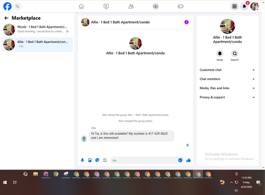The height and width of the screenshot is (195, 265).
Task: Expand the Chat members section
Action: [227, 79]
